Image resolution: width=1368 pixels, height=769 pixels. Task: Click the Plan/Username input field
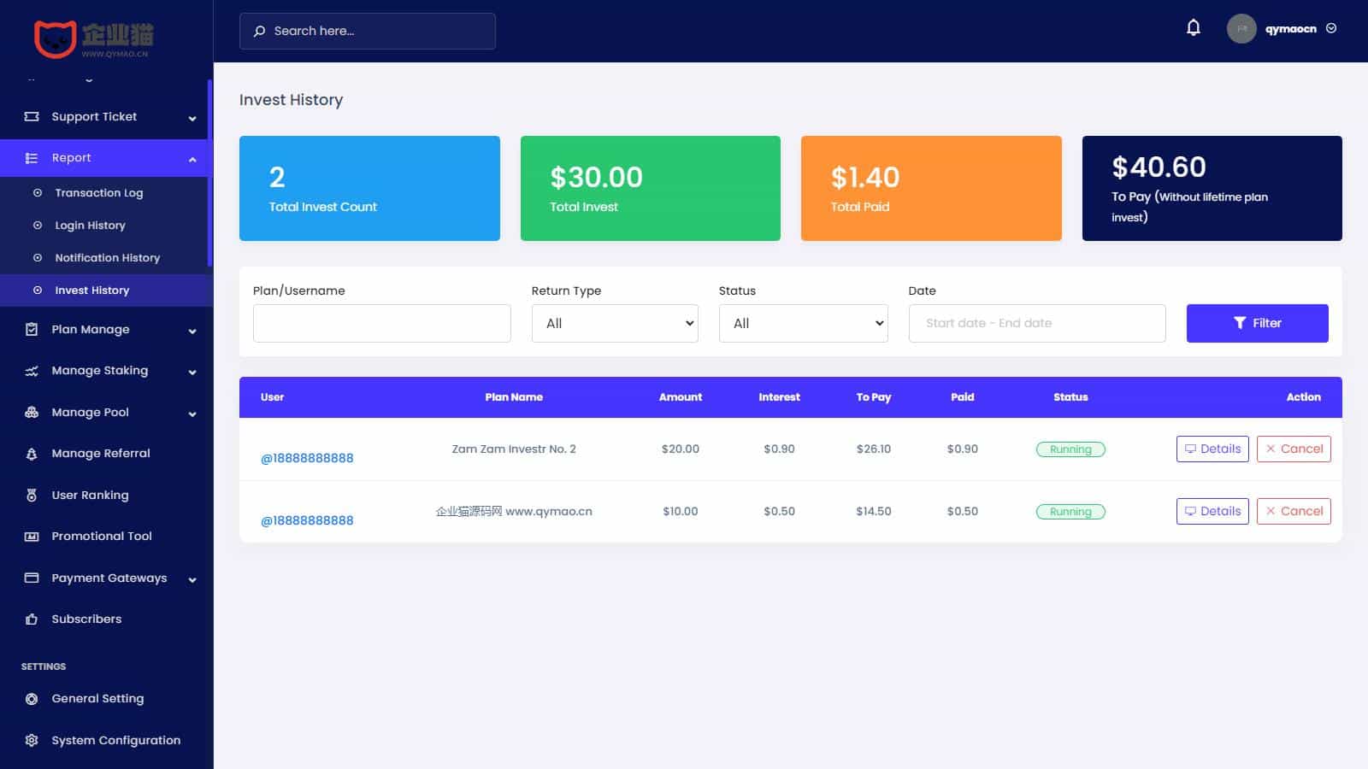[381, 323]
